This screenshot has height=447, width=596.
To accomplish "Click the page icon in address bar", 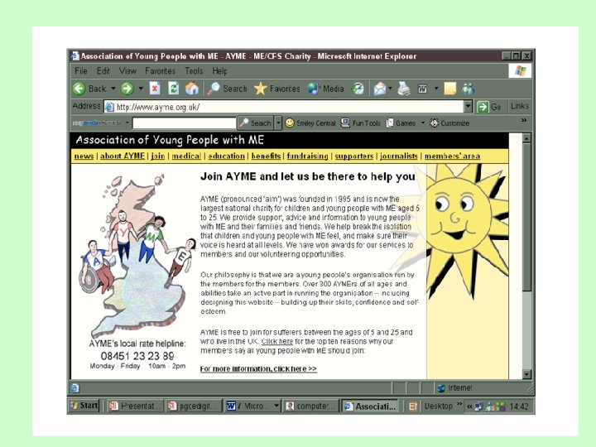I will click(109, 107).
